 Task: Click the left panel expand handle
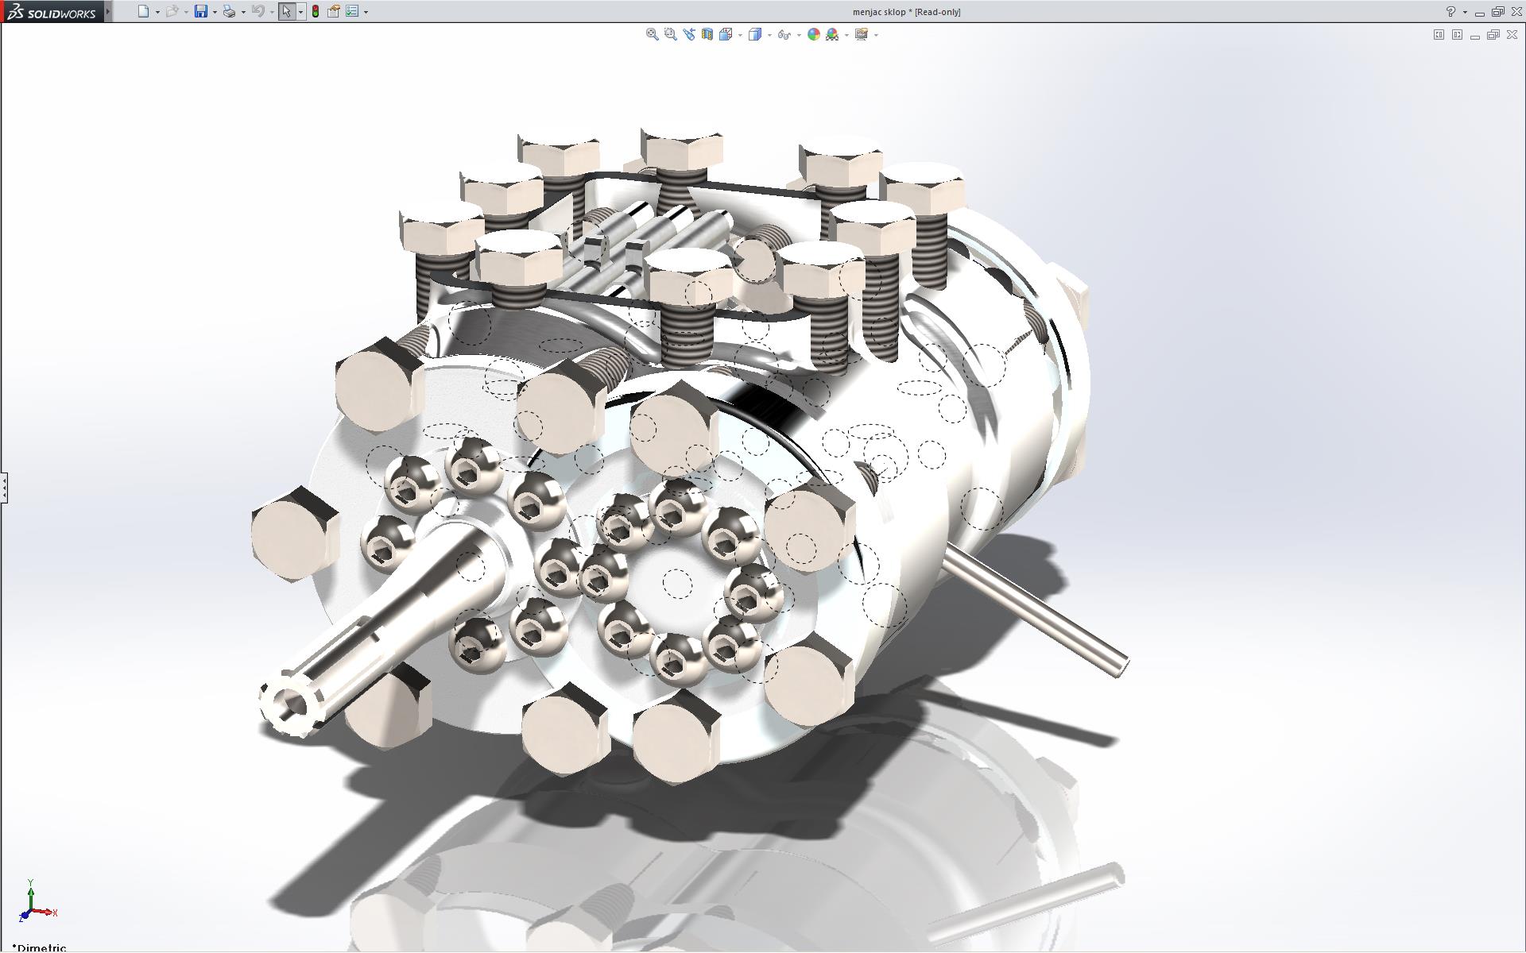click(x=4, y=487)
